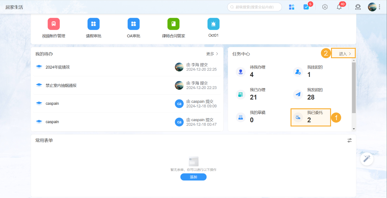Click 进入 to open 任务中心

click(345, 54)
